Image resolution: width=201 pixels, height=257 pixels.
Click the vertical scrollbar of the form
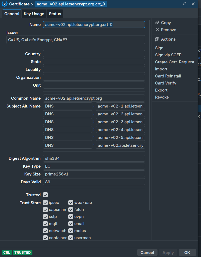click(x=149, y=115)
